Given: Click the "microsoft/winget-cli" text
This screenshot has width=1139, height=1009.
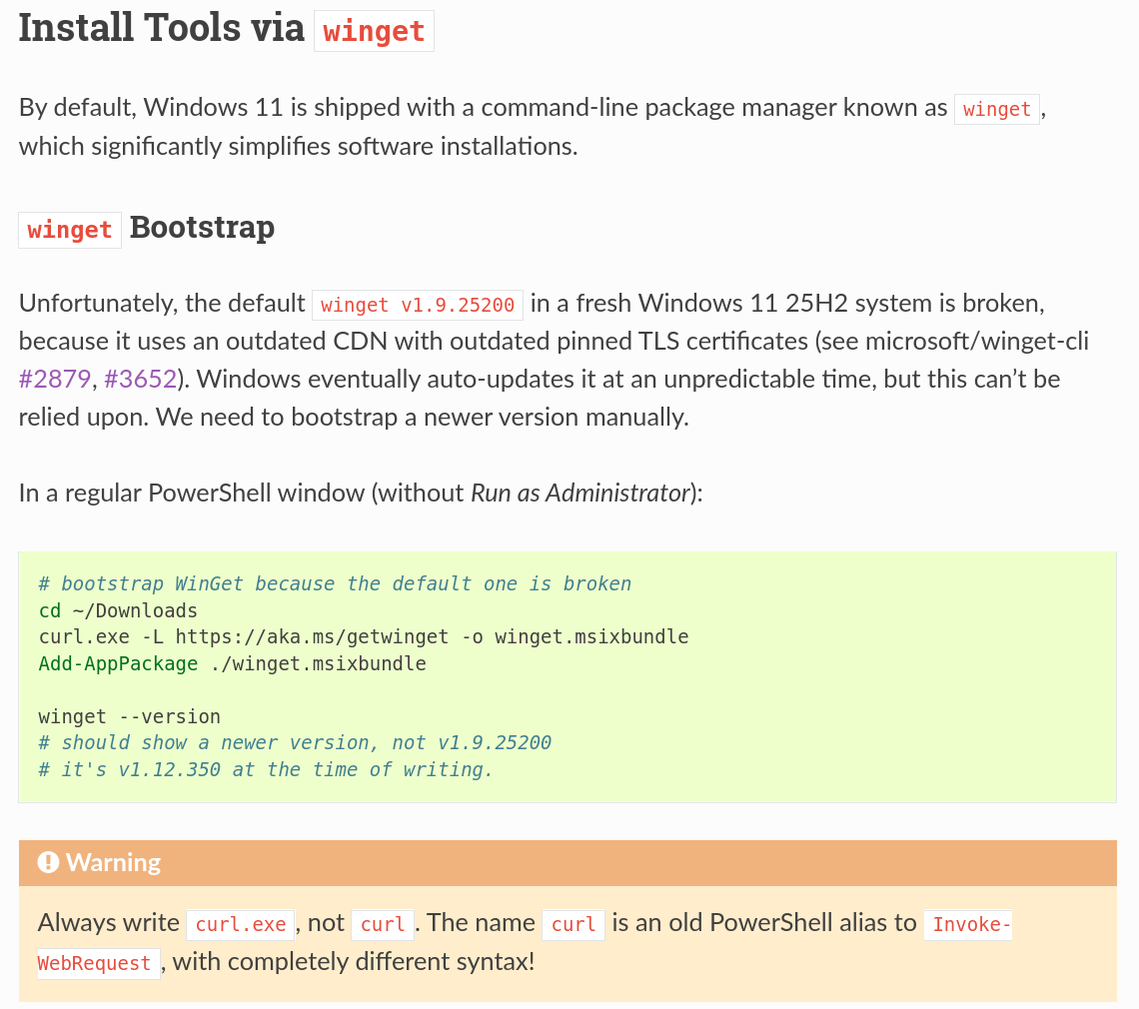Looking at the screenshot, I should tap(977, 342).
